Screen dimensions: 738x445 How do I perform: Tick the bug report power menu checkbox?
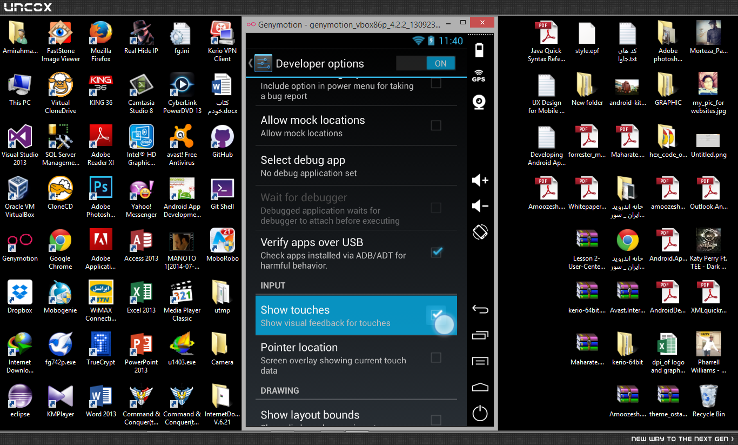[x=435, y=83]
